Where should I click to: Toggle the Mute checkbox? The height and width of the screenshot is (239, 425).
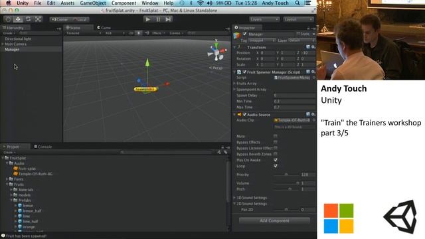[x=276, y=136]
